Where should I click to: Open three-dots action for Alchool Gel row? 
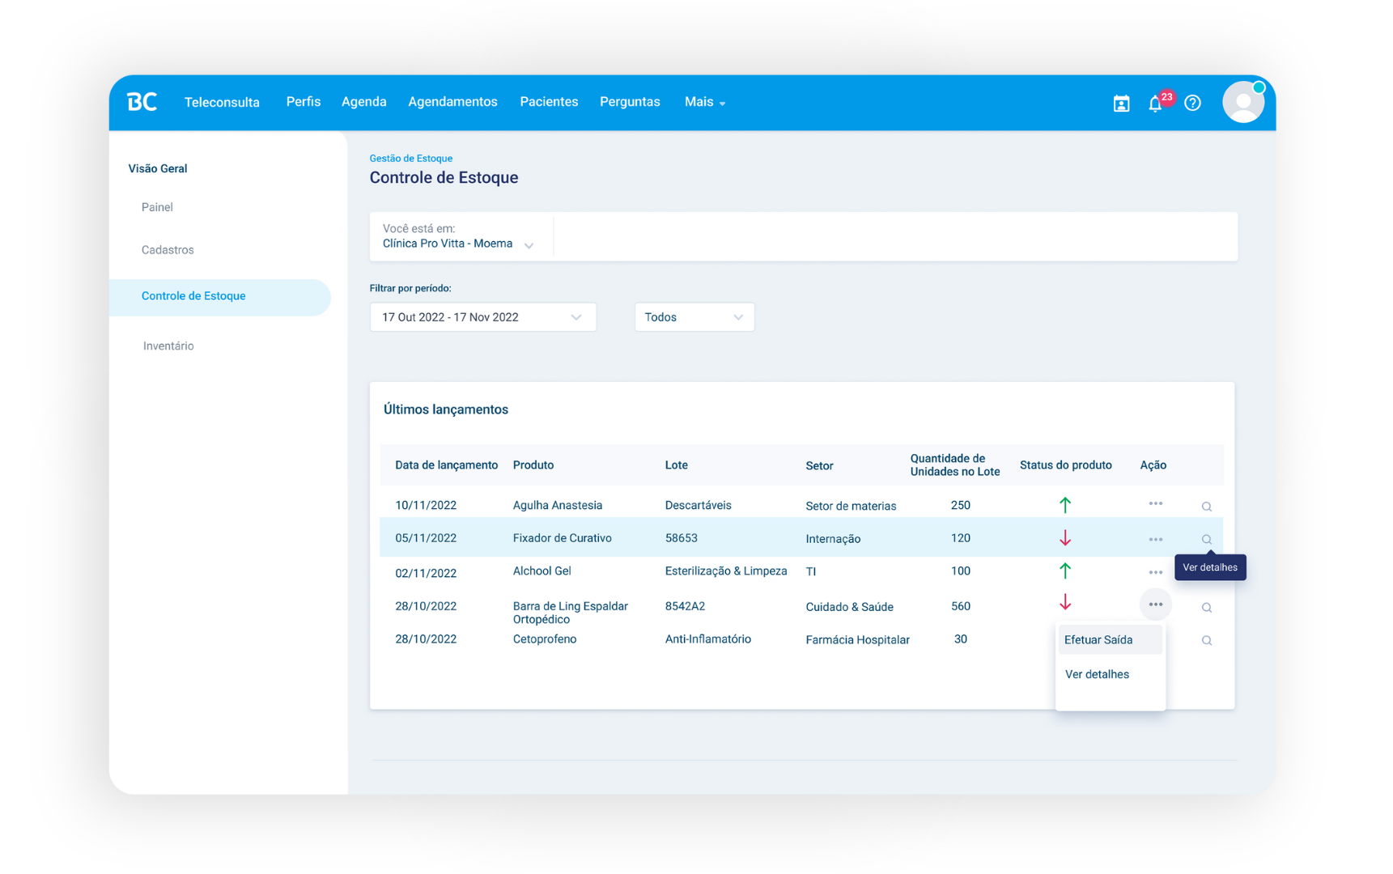click(1155, 572)
